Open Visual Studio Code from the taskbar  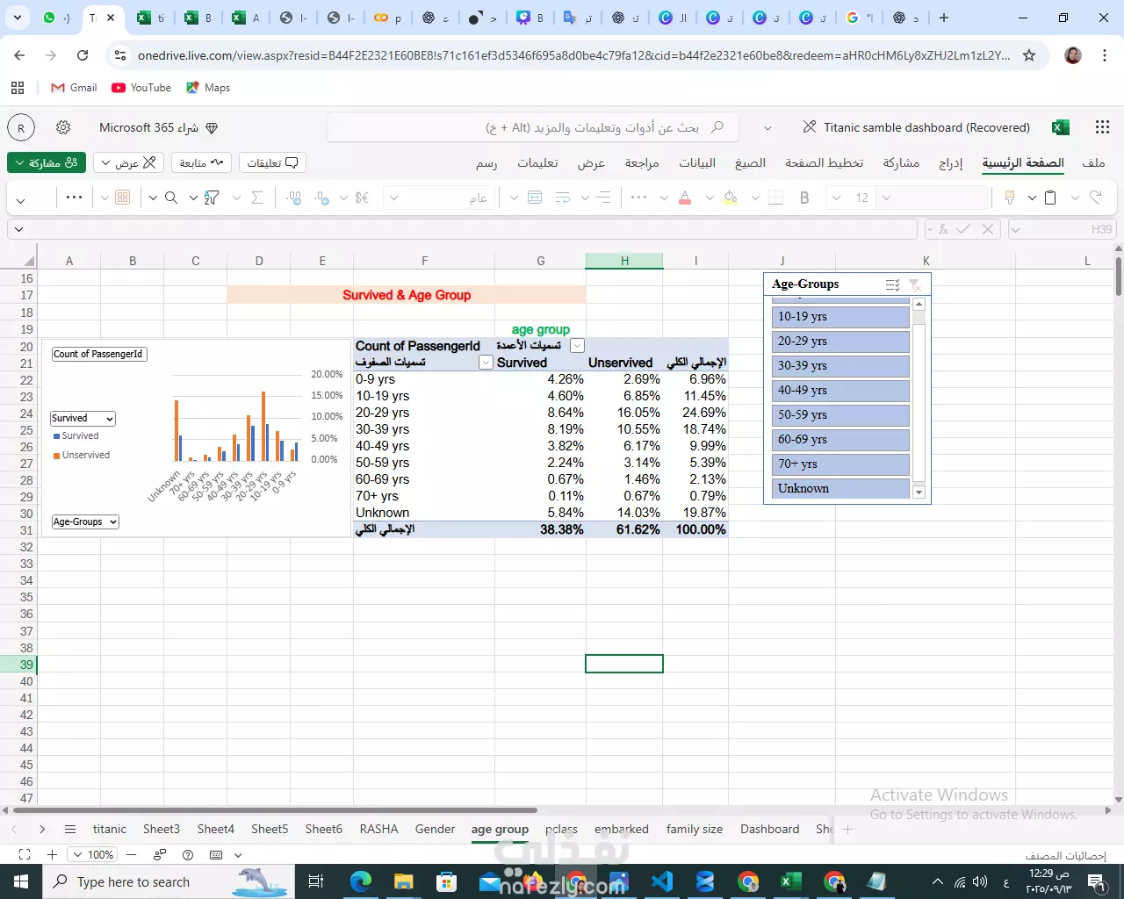(x=662, y=881)
